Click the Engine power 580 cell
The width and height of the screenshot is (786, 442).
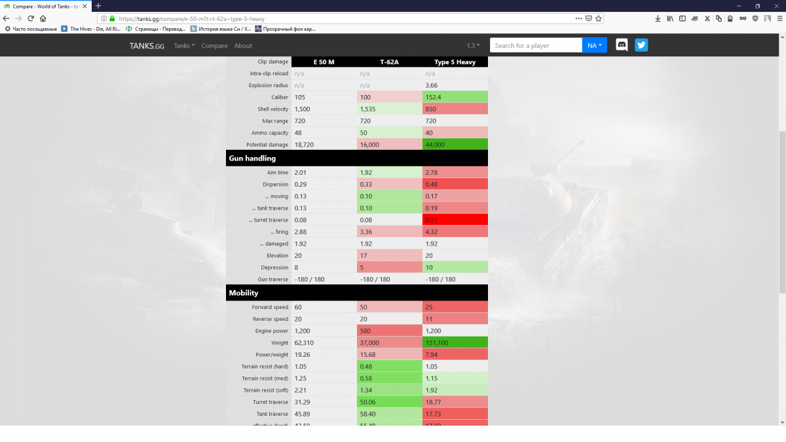[390, 331]
